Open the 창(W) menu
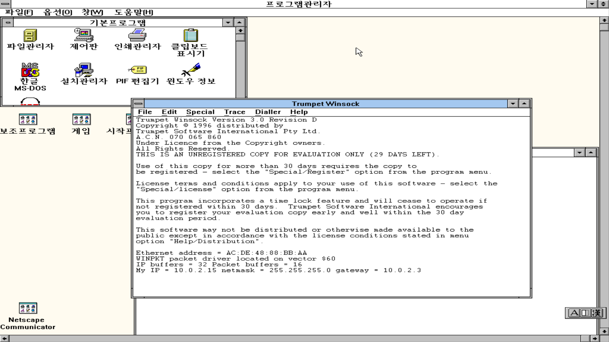609x342 pixels. pyautogui.click(x=92, y=12)
